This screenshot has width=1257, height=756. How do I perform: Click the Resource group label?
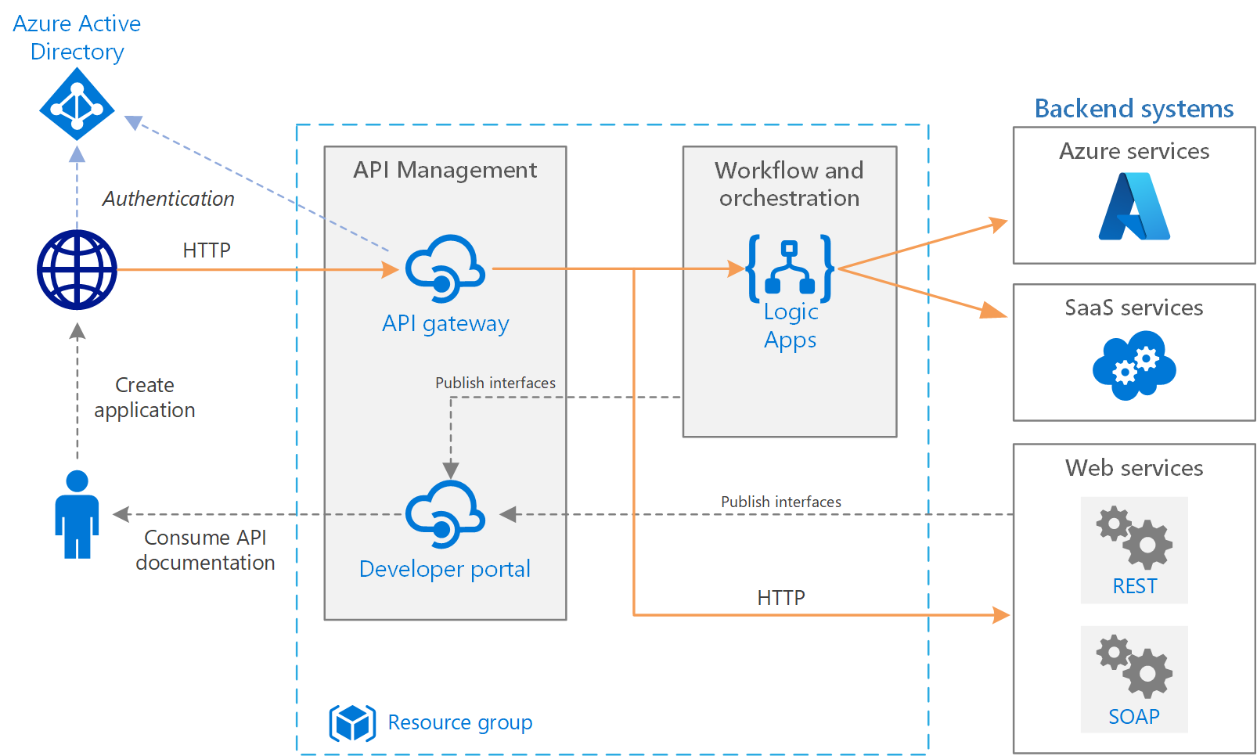(460, 722)
